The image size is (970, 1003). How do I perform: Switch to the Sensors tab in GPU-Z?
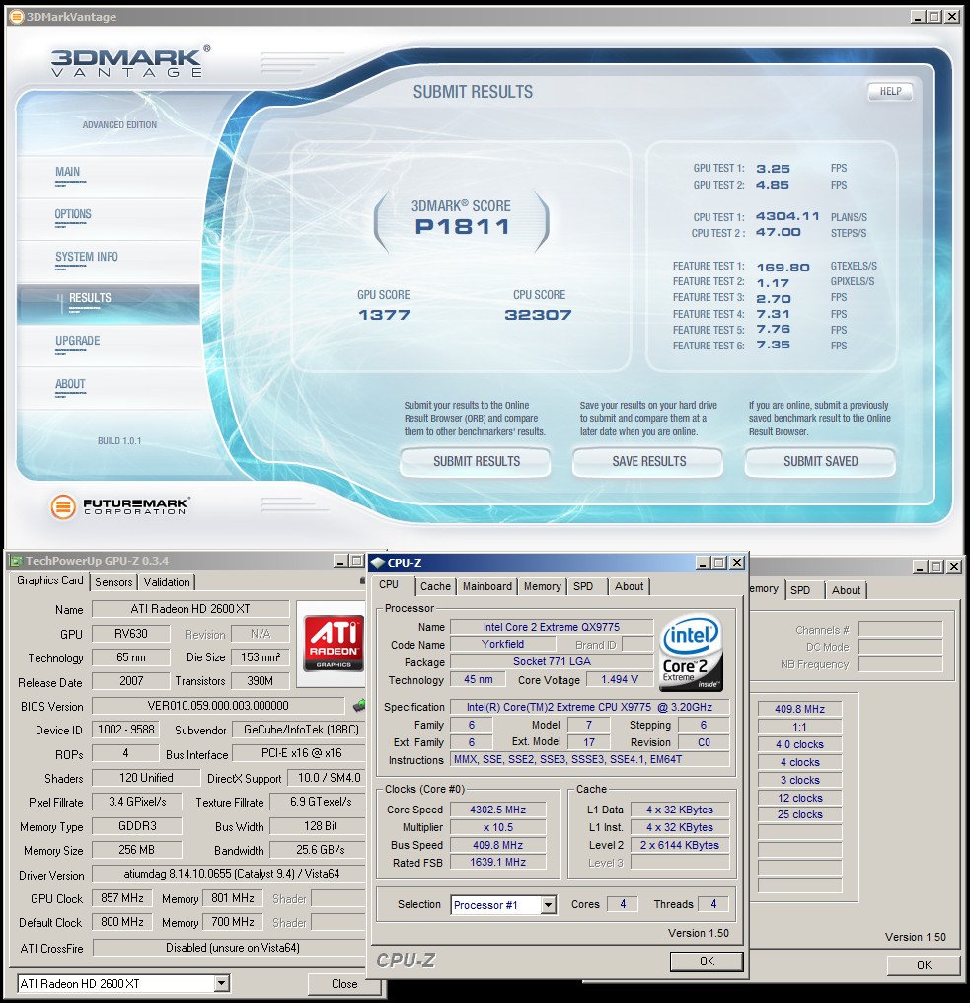tap(113, 582)
